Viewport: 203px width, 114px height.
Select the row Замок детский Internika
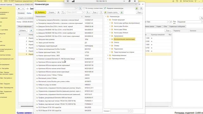tap(69, 43)
